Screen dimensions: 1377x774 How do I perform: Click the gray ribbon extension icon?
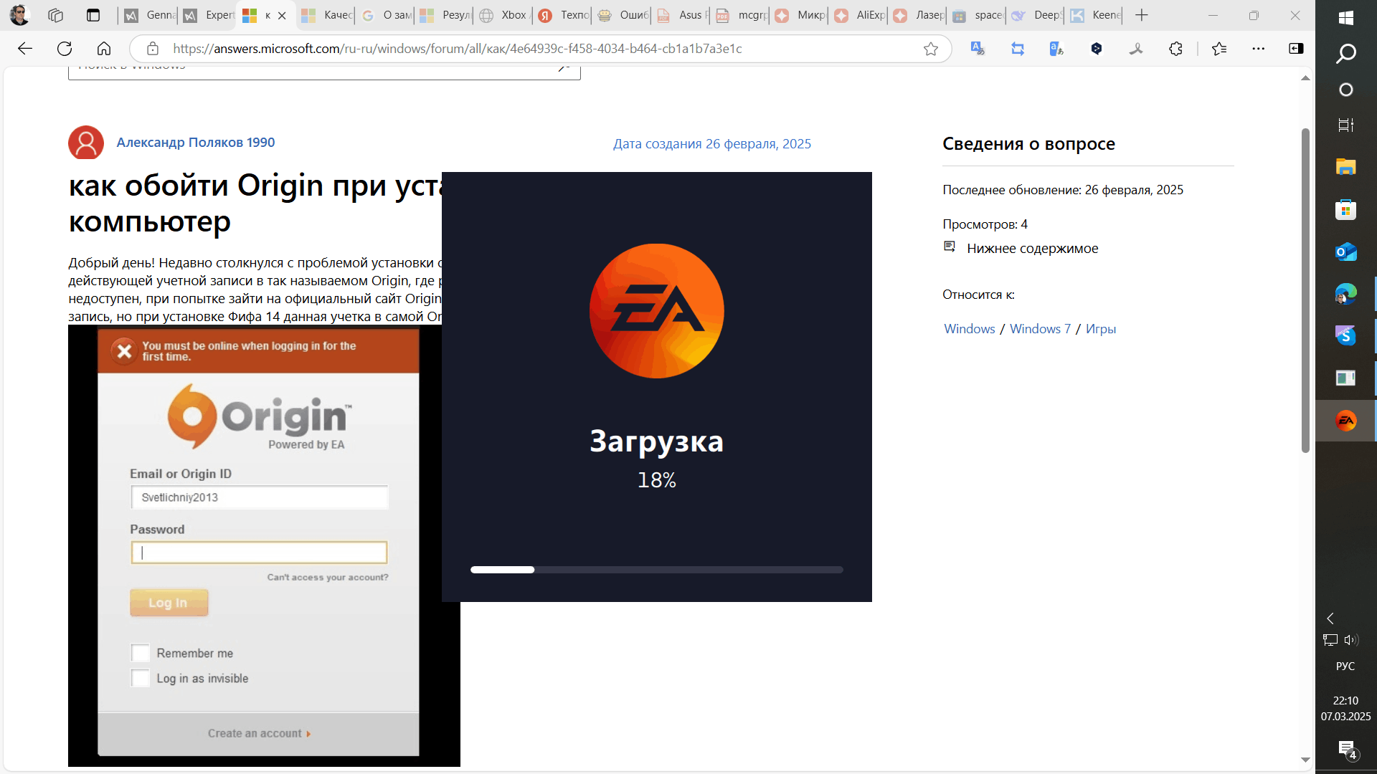pos(1136,49)
